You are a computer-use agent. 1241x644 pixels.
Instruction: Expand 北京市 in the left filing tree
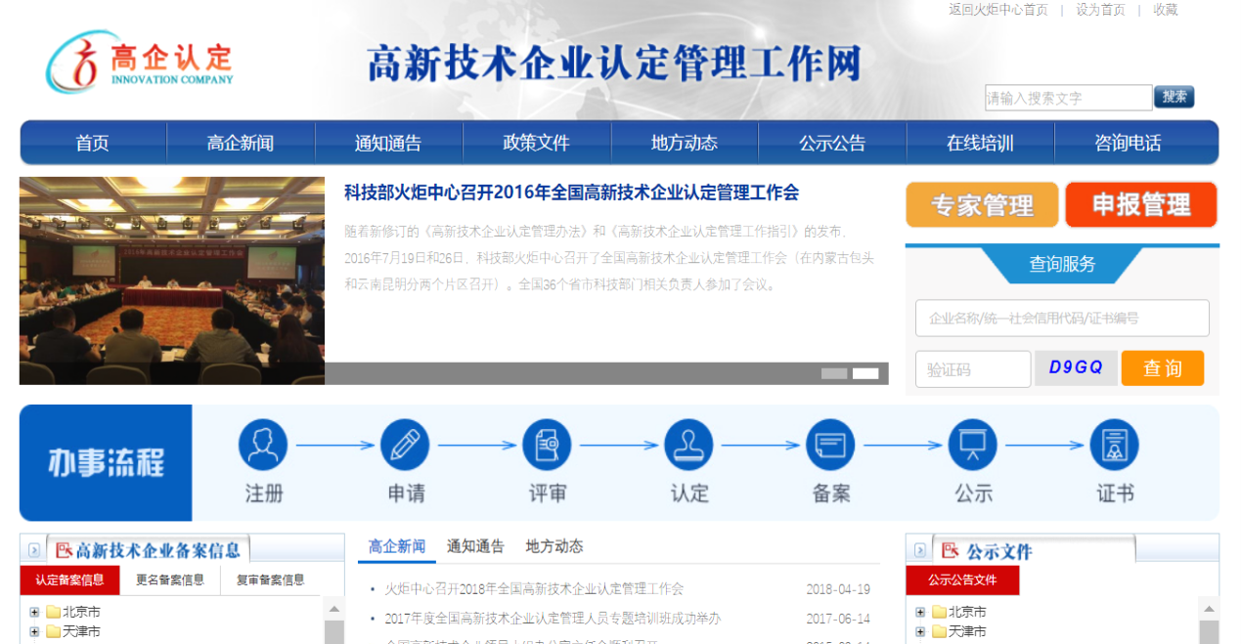click(34, 613)
